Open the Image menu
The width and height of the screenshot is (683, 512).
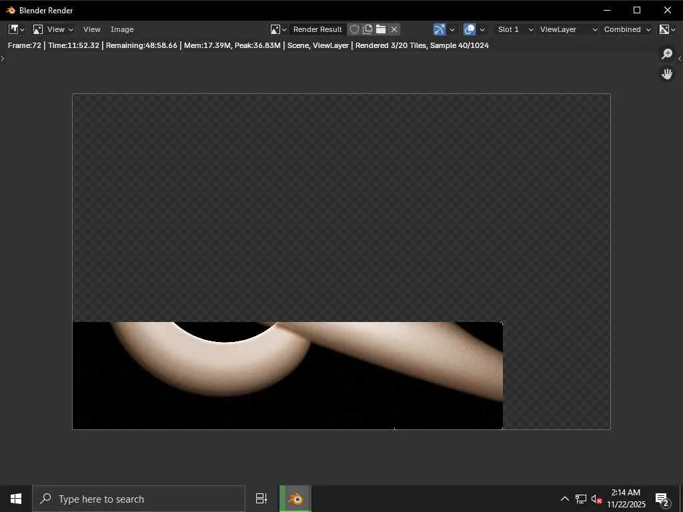coord(122,29)
